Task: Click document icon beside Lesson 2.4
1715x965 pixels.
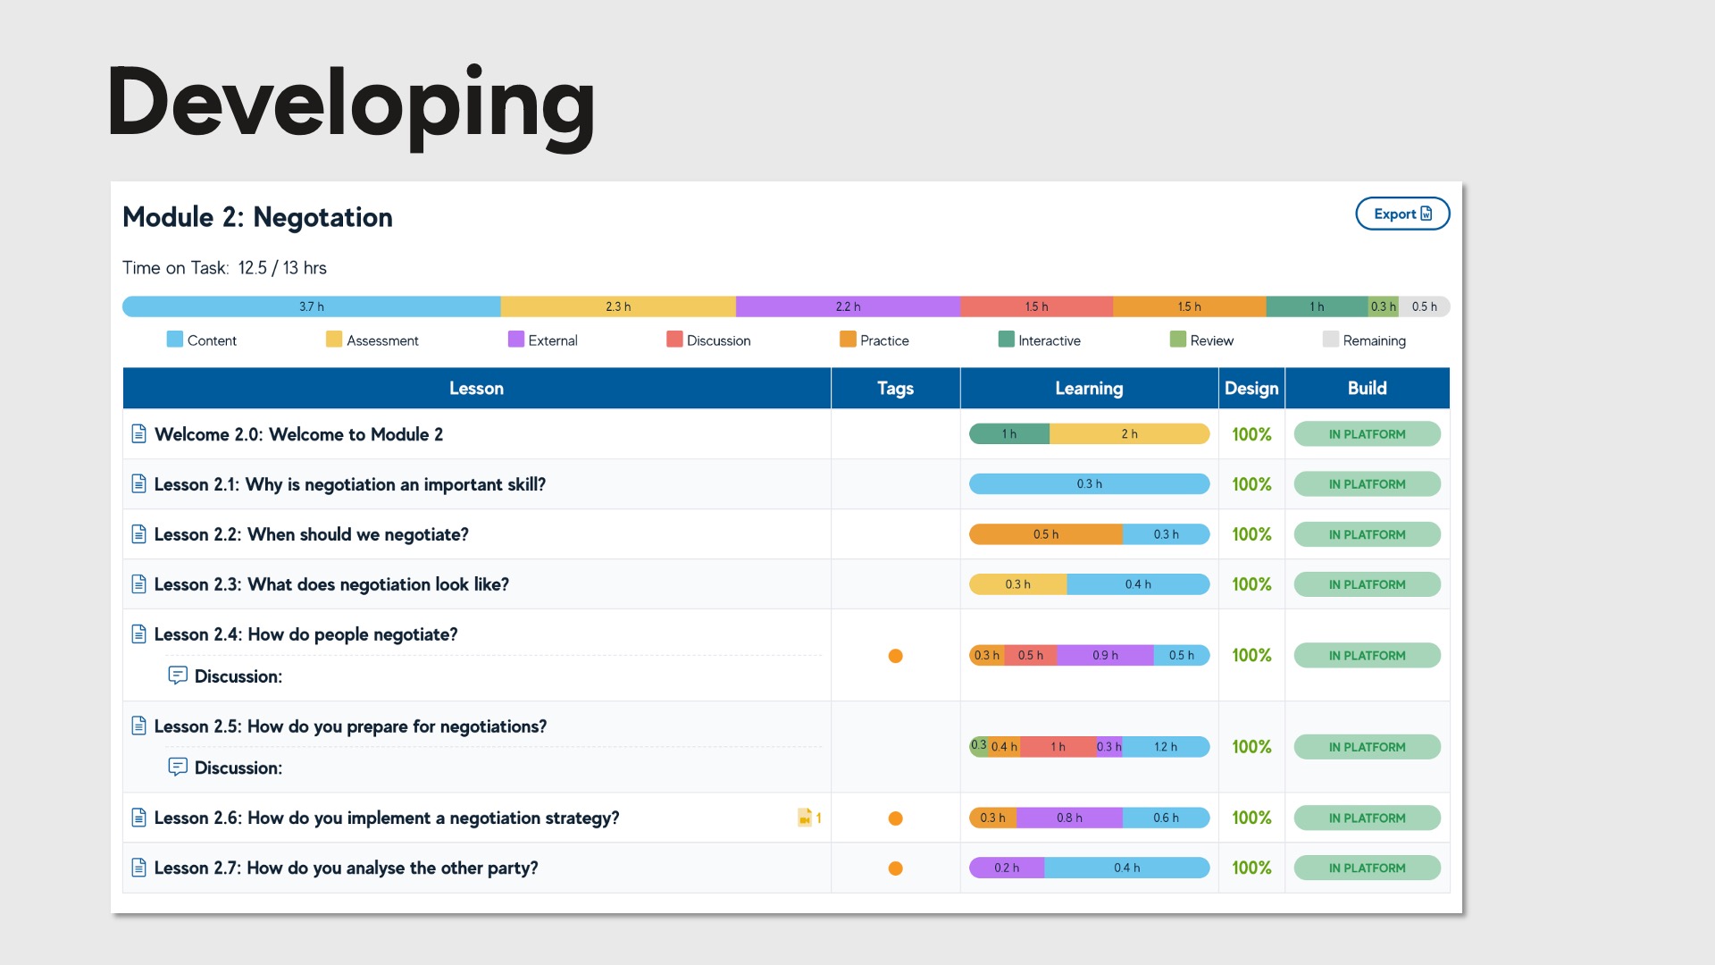Action: pyautogui.click(x=138, y=634)
